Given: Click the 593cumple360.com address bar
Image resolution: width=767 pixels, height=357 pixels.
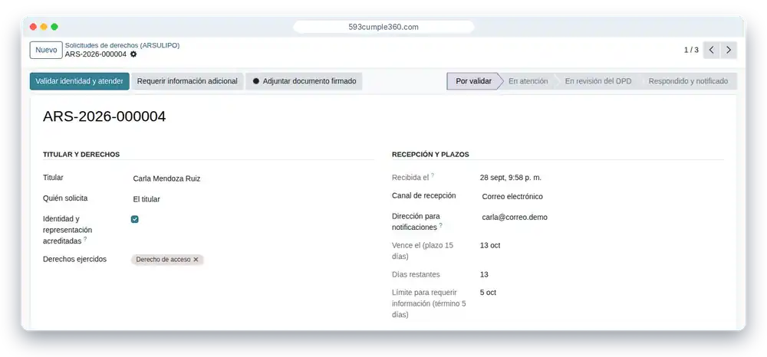Looking at the screenshot, I should (383, 27).
